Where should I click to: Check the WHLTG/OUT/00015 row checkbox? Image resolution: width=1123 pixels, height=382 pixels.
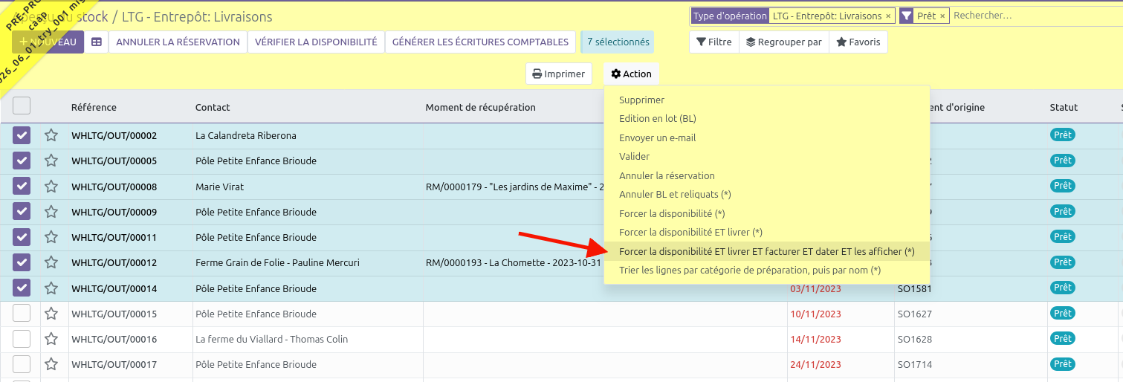[x=22, y=314]
